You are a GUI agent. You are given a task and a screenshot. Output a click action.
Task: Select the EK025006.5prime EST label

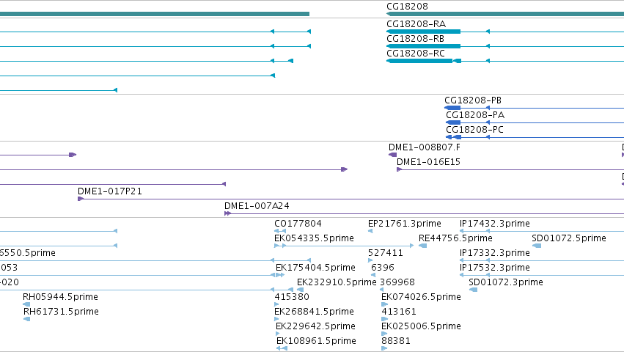click(421, 326)
